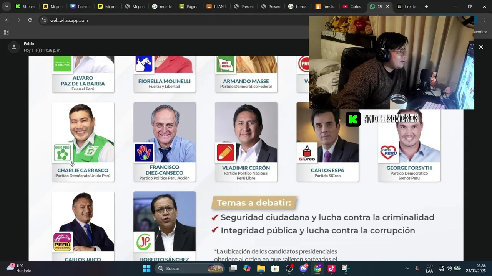Close the active WhatsApp tab
The image size is (492, 276).
click(387, 7)
